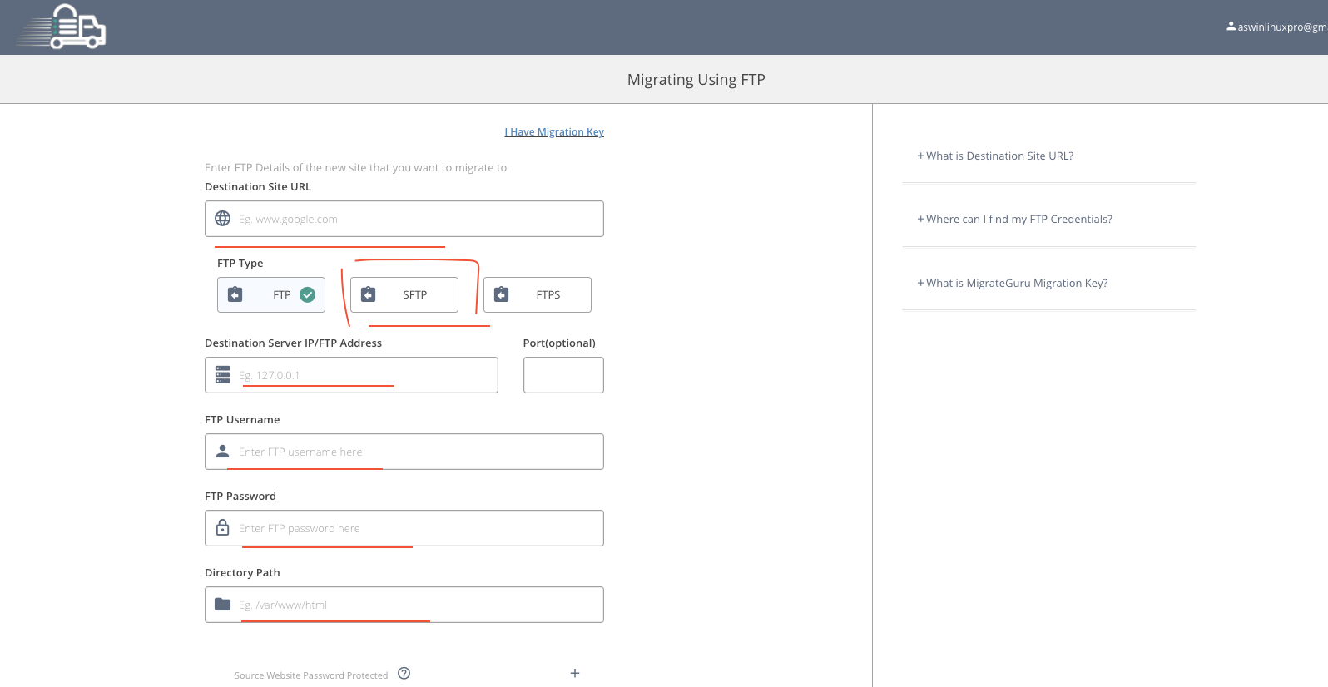This screenshot has width=1328, height=687.
Task: Click the account email in the header
Action: point(1281,27)
